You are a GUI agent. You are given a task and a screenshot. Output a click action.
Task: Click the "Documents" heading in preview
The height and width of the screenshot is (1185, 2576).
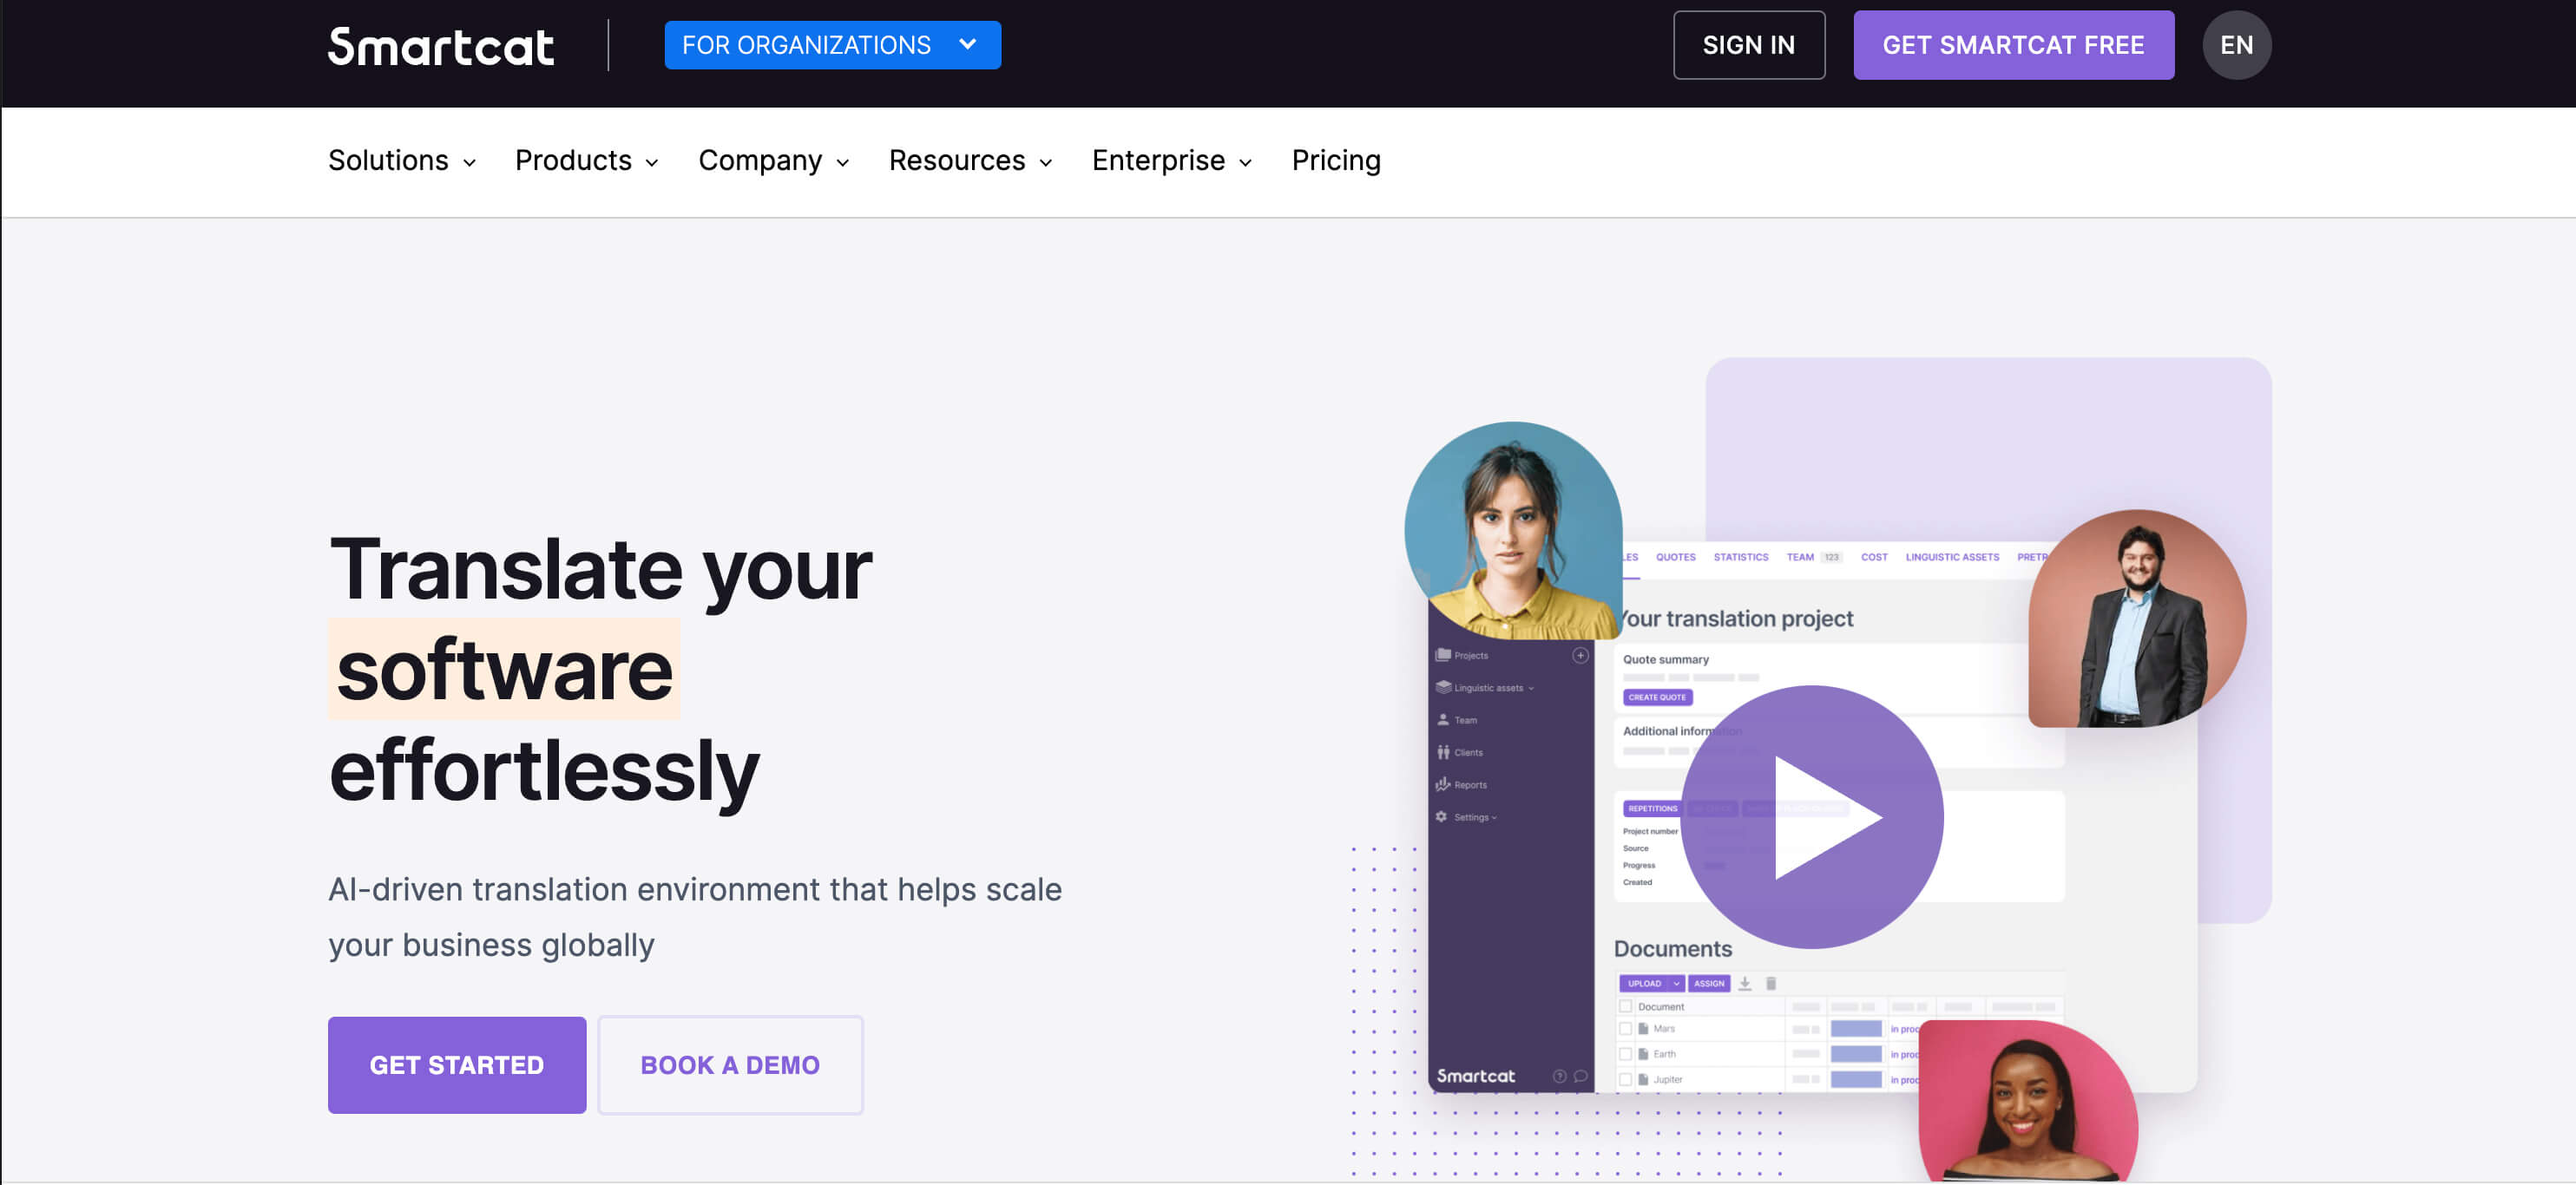tap(1672, 949)
